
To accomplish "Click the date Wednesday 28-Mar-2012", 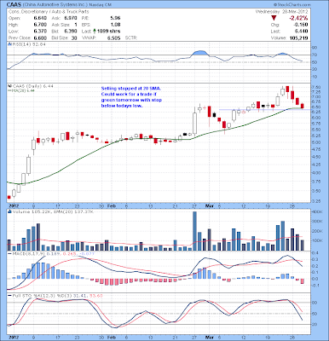I will pyautogui.click(x=281, y=12).
